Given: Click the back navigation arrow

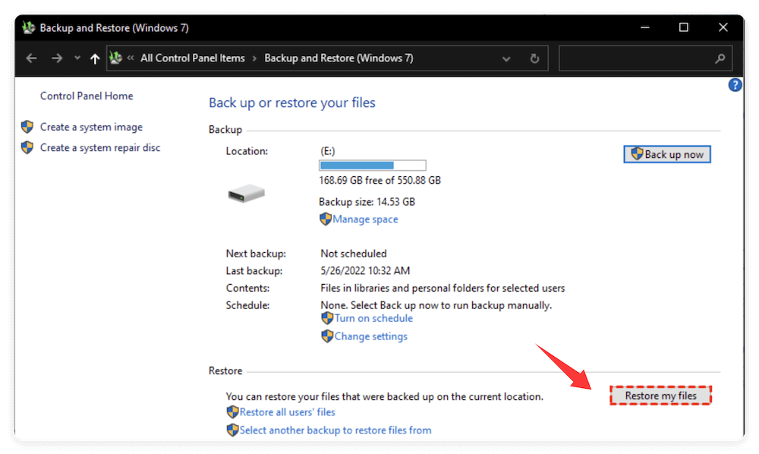Looking at the screenshot, I should 30,58.
